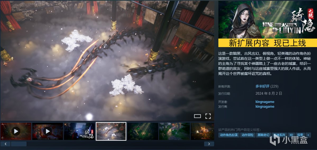Select the 类魂系列 tag

[279, 135]
